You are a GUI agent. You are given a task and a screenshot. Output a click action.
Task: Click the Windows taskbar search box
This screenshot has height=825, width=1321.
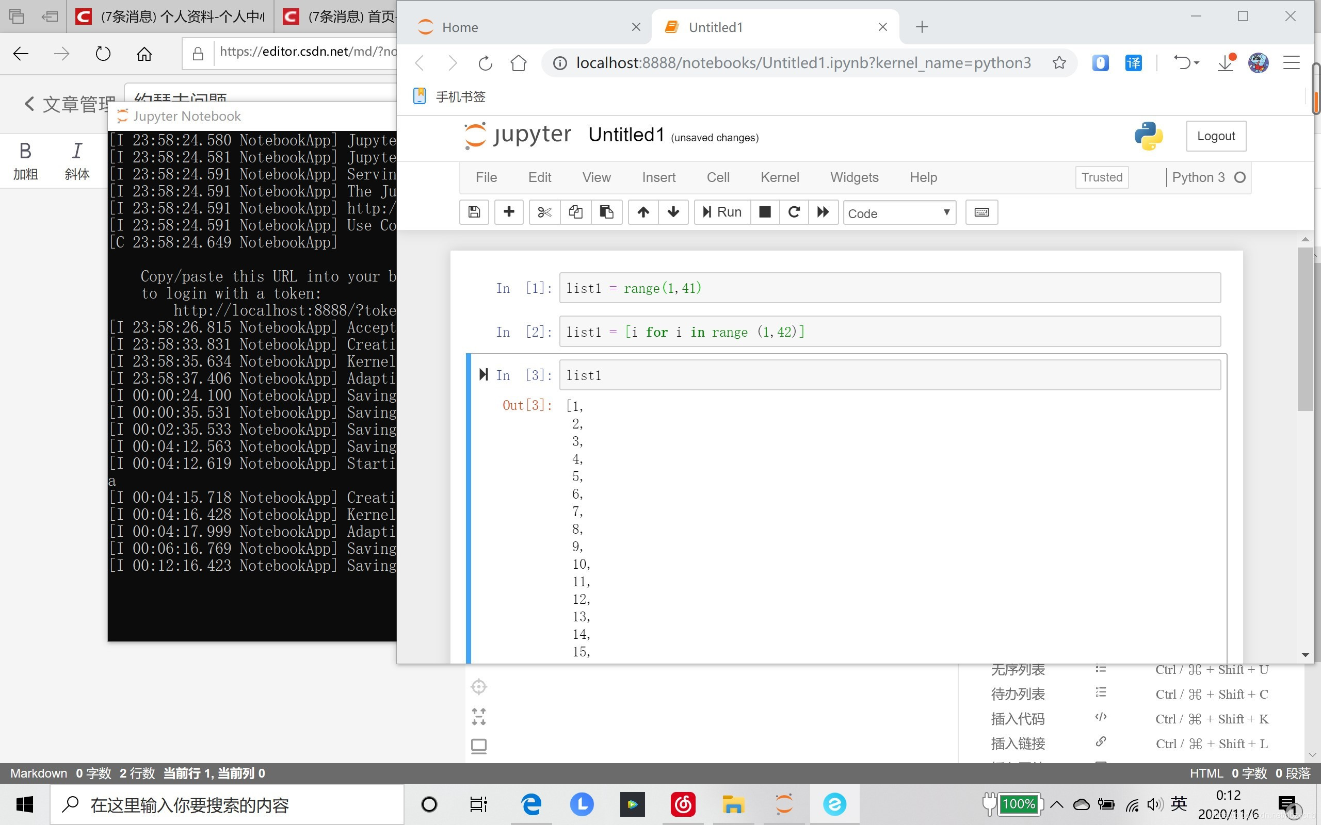click(227, 804)
